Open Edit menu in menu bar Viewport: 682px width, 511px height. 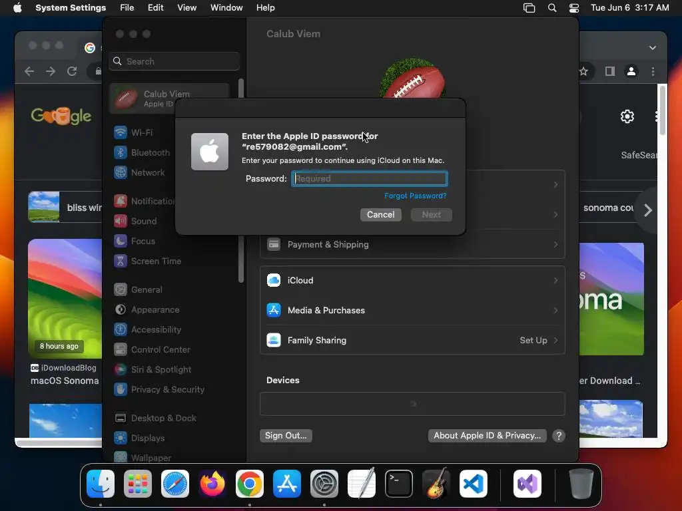point(155,8)
